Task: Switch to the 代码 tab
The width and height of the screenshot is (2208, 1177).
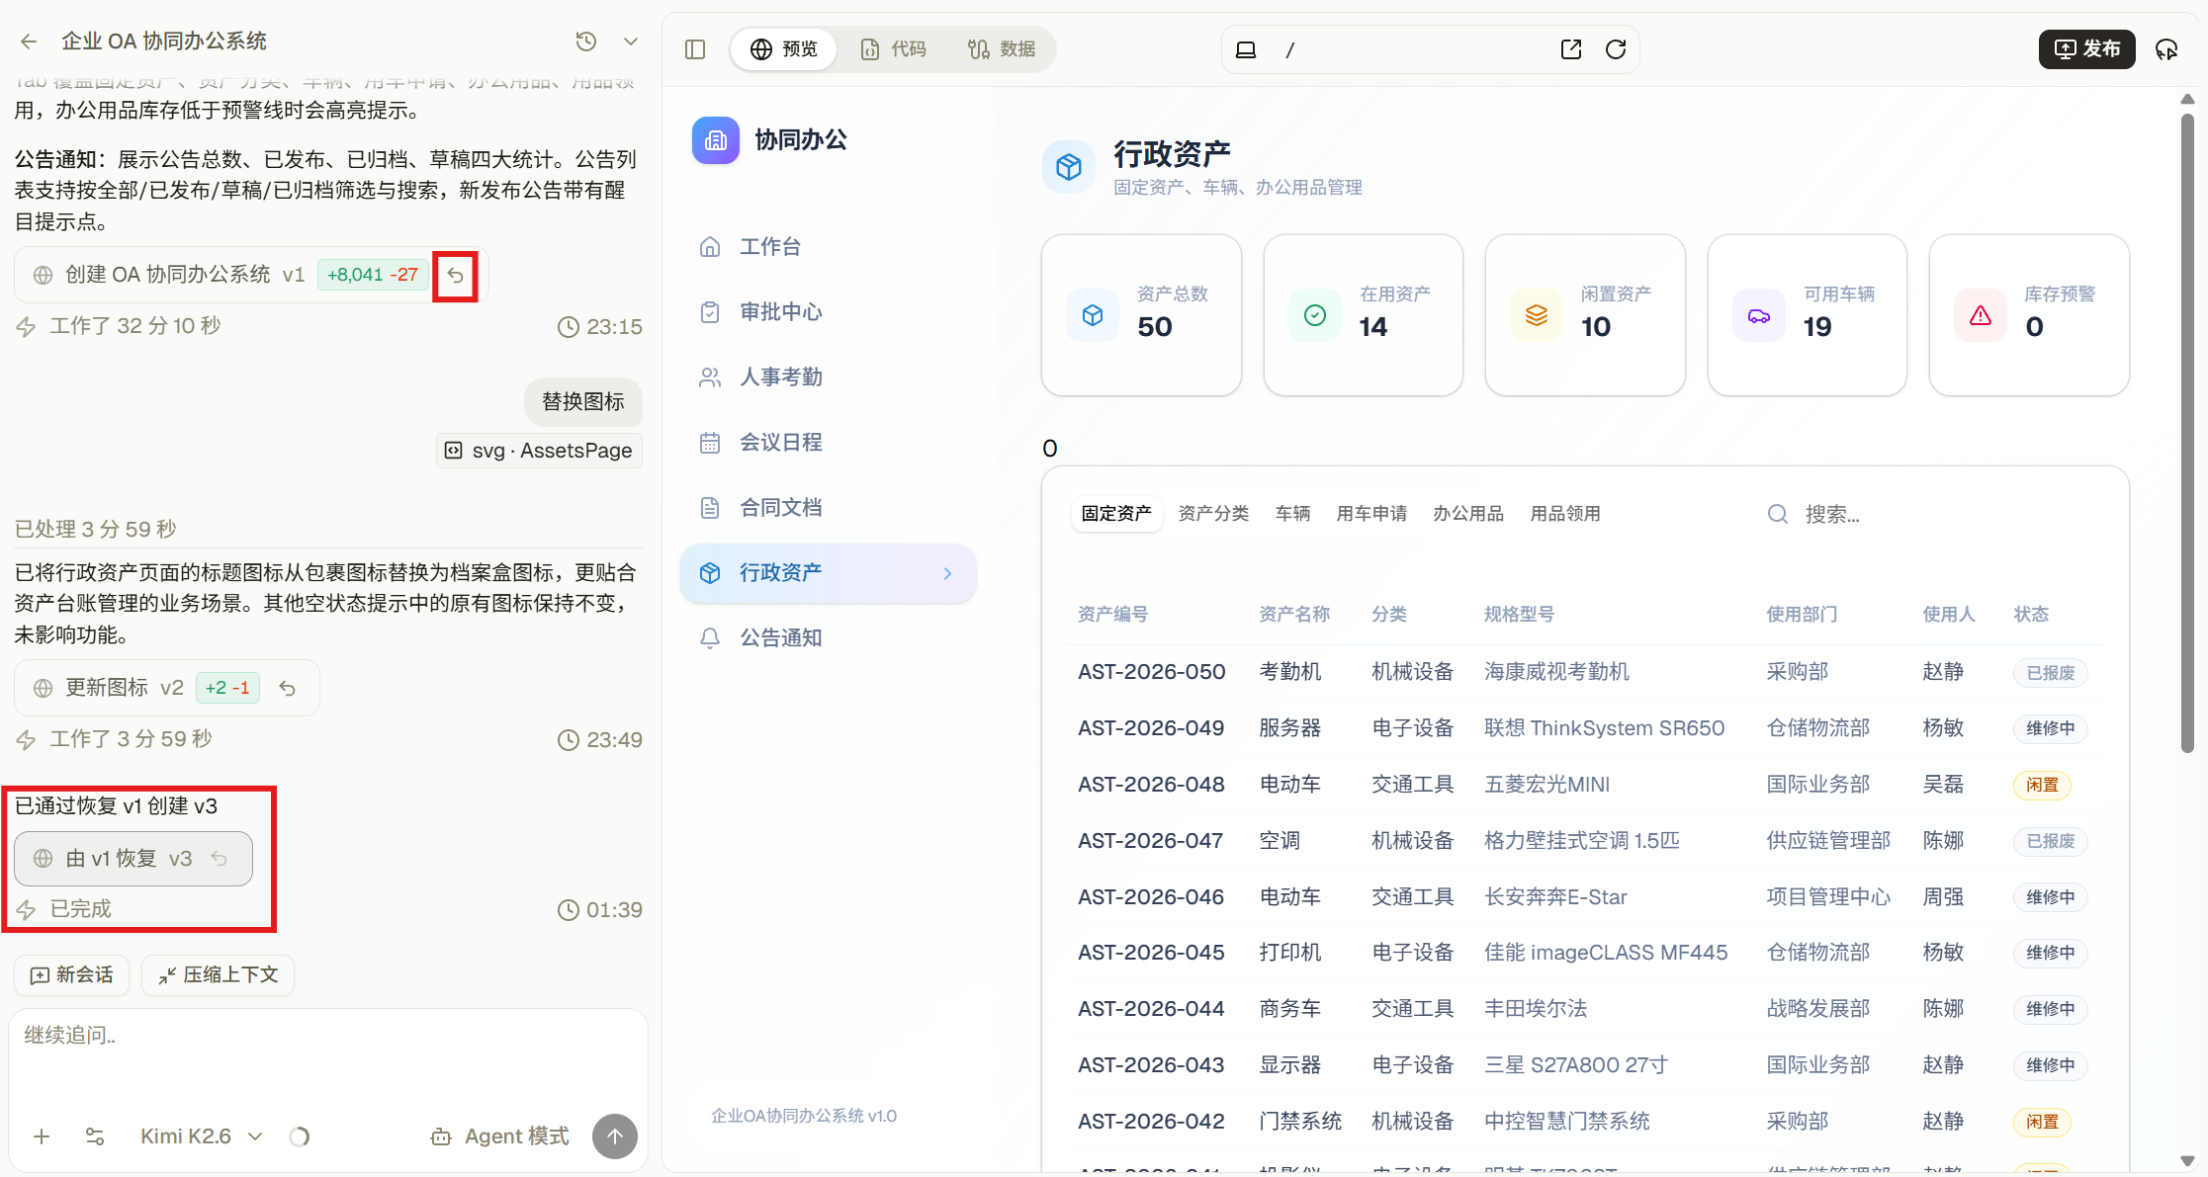Action: point(894,49)
